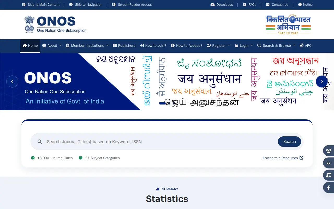
Task: Go to the Home menu item
Action: point(30,45)
